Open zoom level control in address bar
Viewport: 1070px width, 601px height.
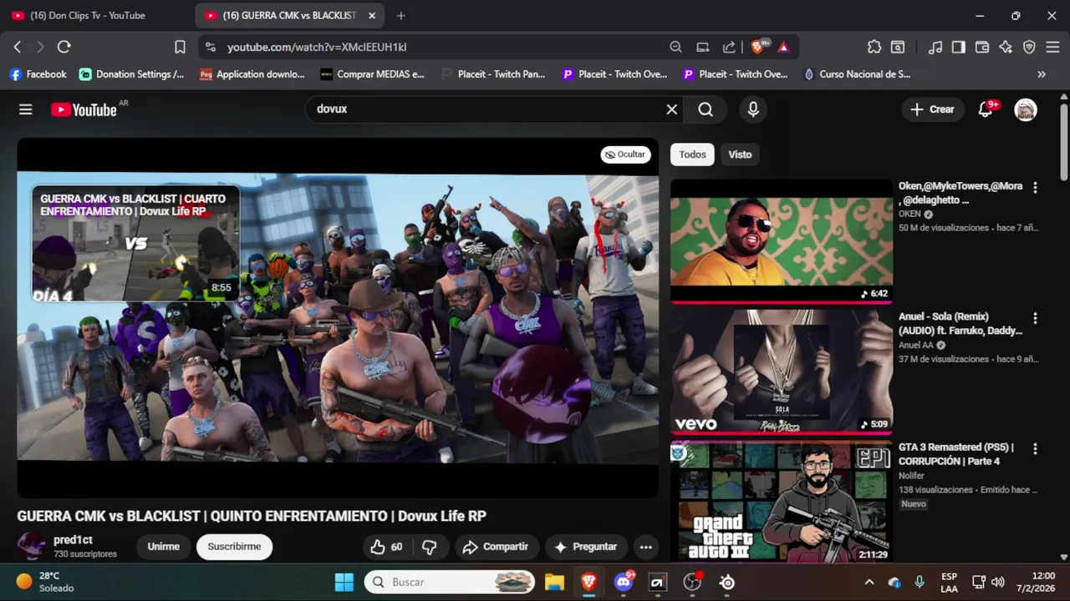[x=675, y=47]
